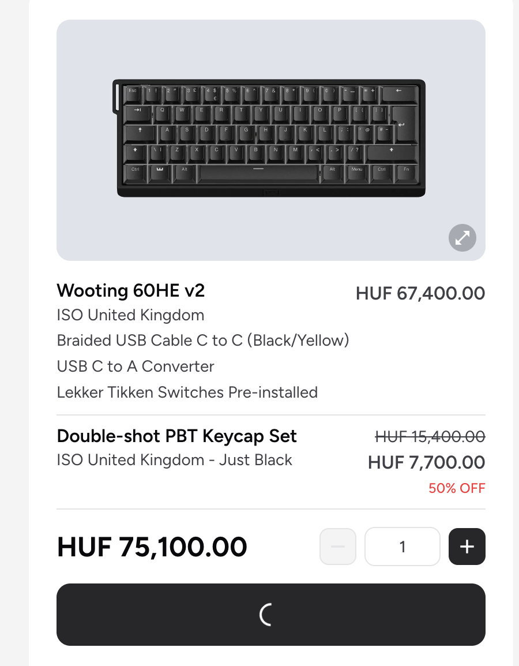The height and width of the screenshot is (666, 519).
Task: Select Lekker Tikken Switches Pre-installed text
Action: (x=187, y=392)
